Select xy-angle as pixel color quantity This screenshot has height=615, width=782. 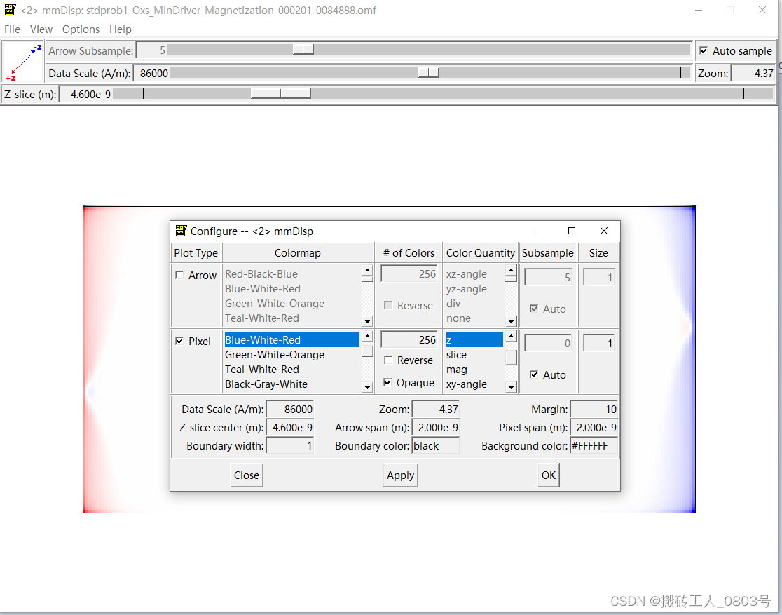pos(474,384)
